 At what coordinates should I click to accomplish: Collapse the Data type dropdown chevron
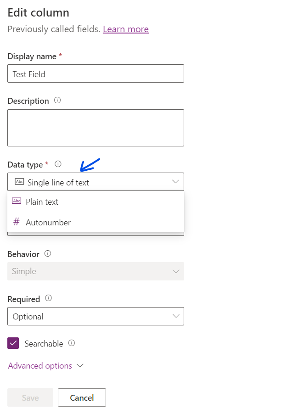175,181
